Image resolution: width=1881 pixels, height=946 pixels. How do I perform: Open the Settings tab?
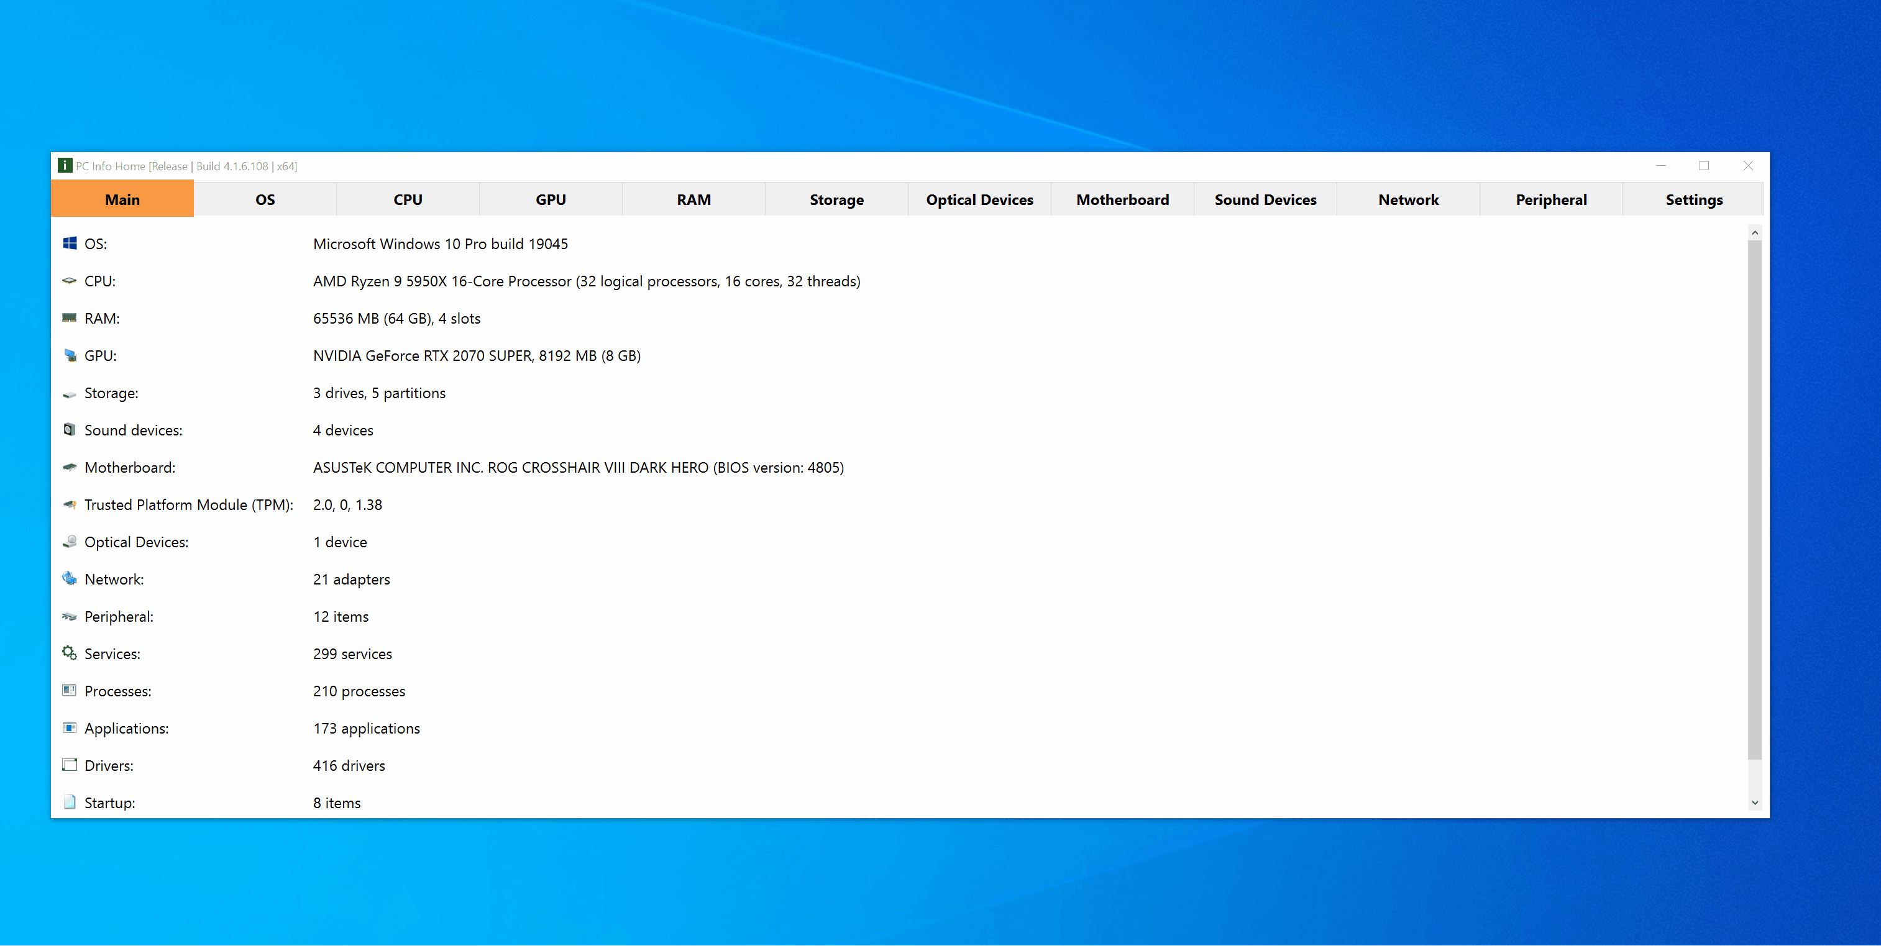coord(1693,199)
